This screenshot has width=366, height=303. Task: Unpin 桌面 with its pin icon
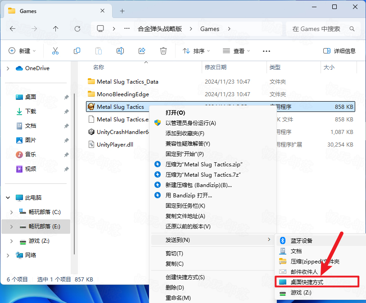tap(67, 97)
